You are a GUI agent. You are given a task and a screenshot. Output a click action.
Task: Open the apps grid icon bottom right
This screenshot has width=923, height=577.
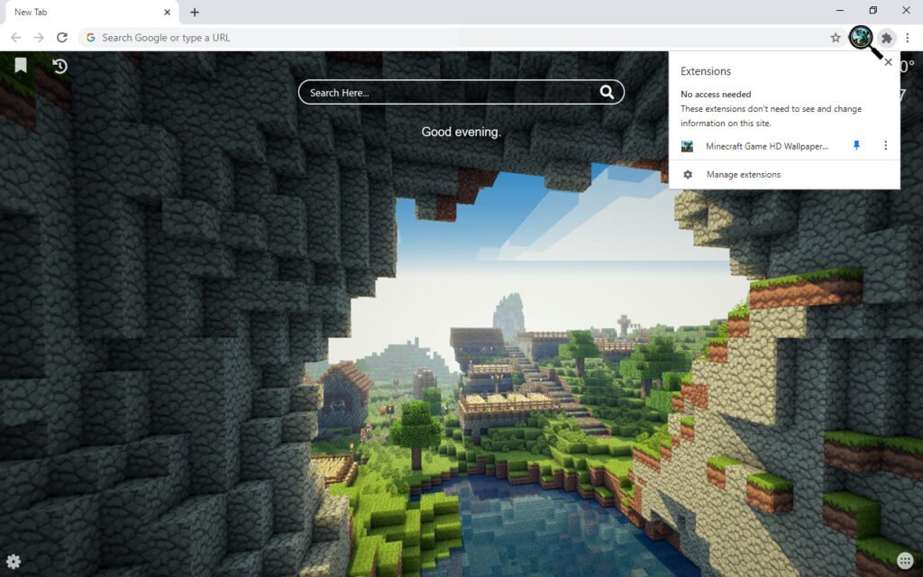pos(904,560)
